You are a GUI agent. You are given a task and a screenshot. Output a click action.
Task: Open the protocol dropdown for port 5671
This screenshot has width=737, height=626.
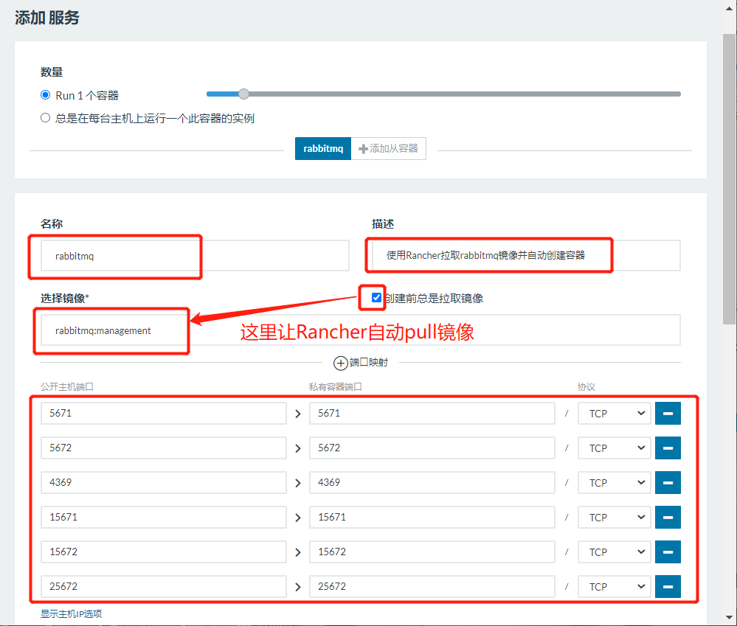coord(614,413)
